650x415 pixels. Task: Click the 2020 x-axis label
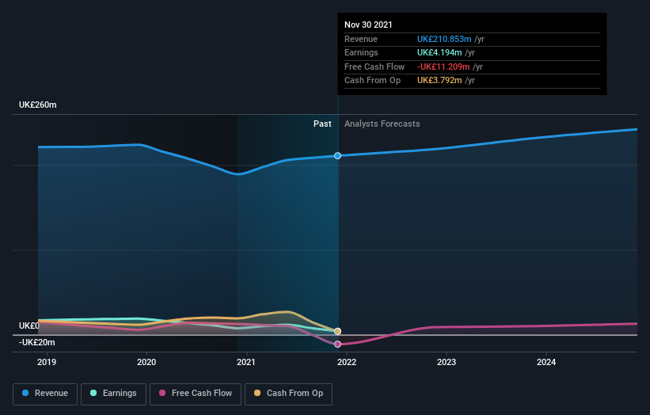[146, 362]
